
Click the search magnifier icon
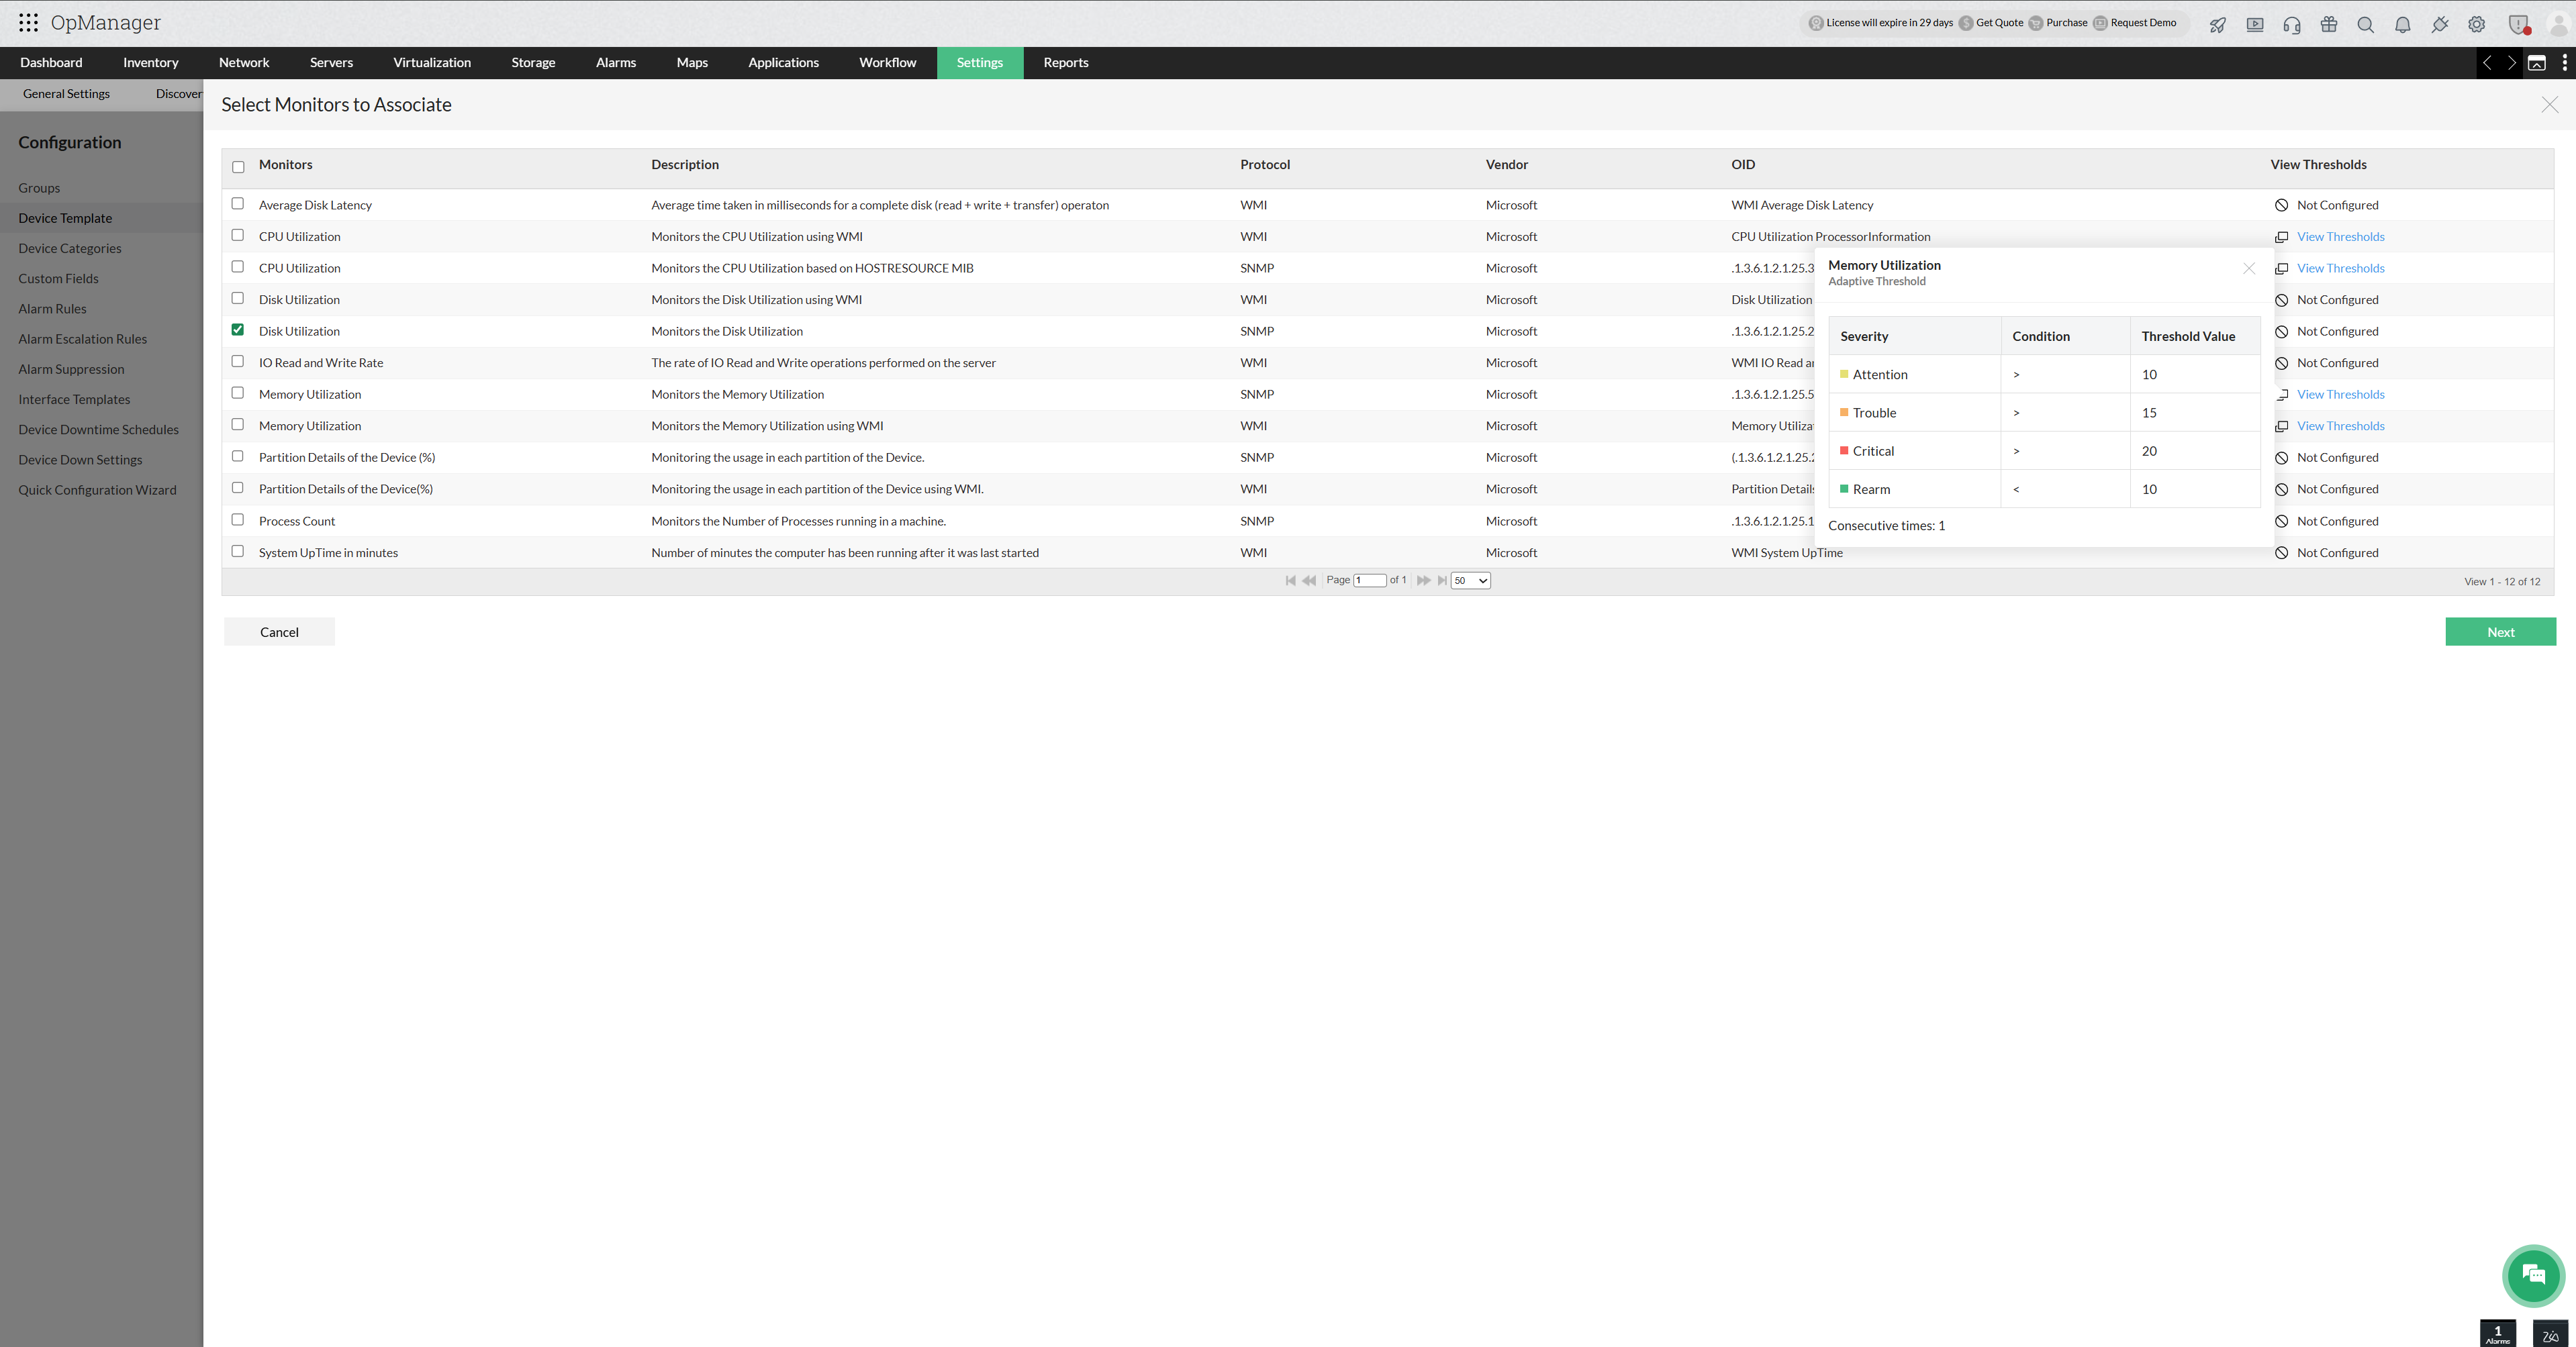2365,24
